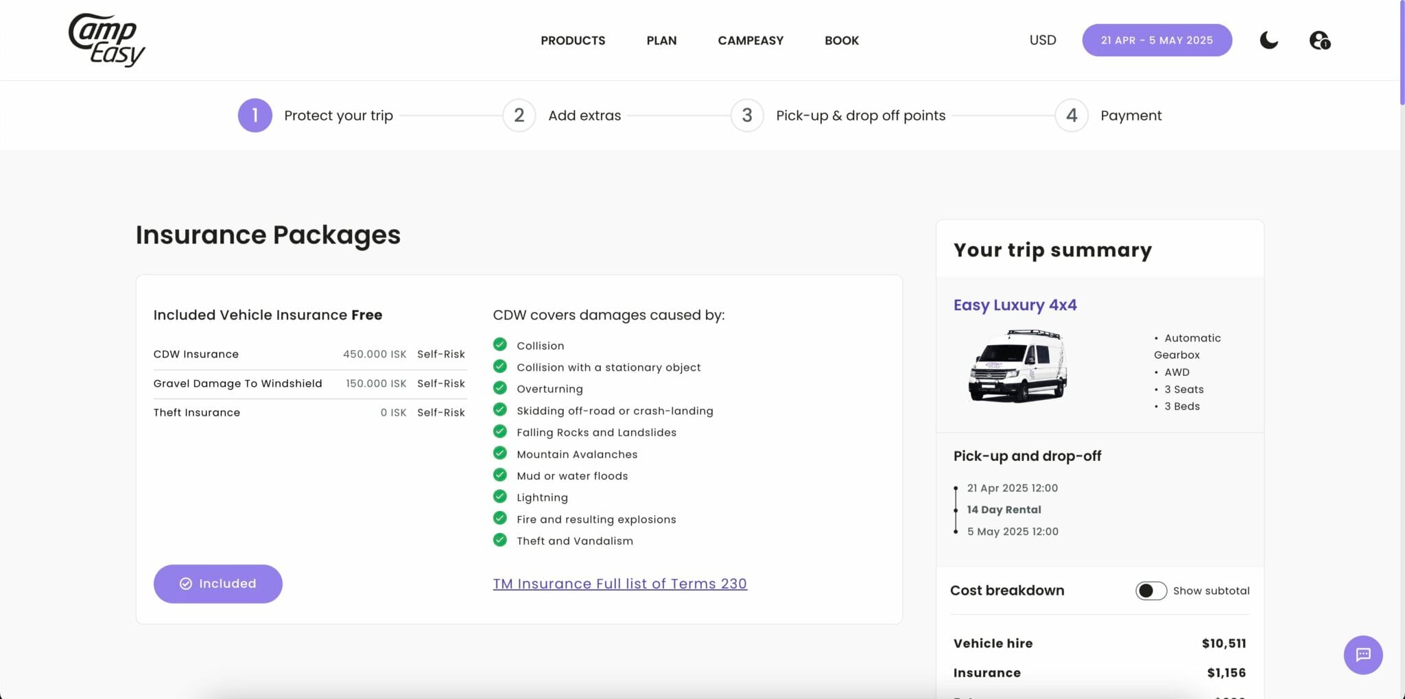Click check icon beside Collision with a stationary object
The width and height of the screenshot is (1405, 699).
pos(500,366)
